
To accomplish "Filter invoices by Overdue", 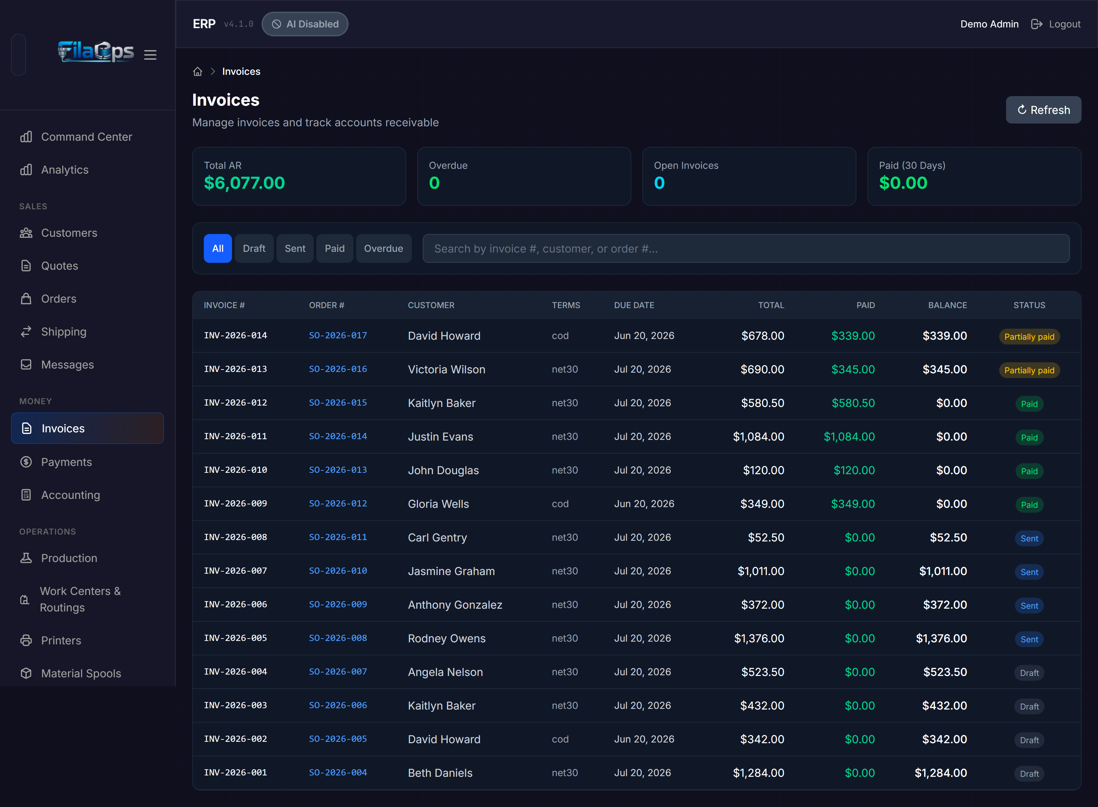I will coord(383,249).
